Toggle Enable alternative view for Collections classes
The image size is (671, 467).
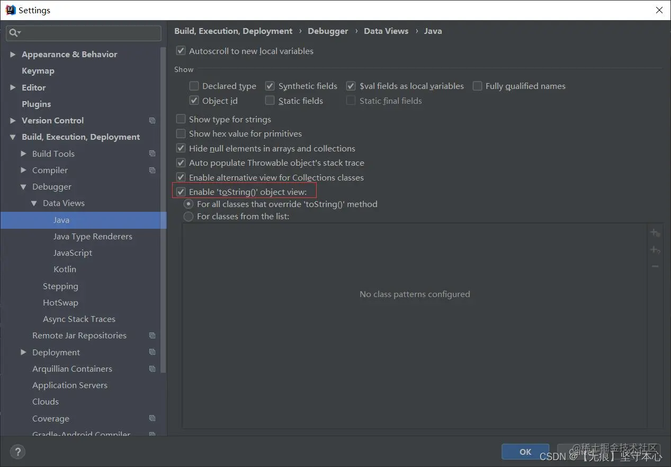click(x=181, y=177)
